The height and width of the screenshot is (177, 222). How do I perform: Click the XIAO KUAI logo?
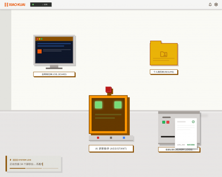[15, 4]
